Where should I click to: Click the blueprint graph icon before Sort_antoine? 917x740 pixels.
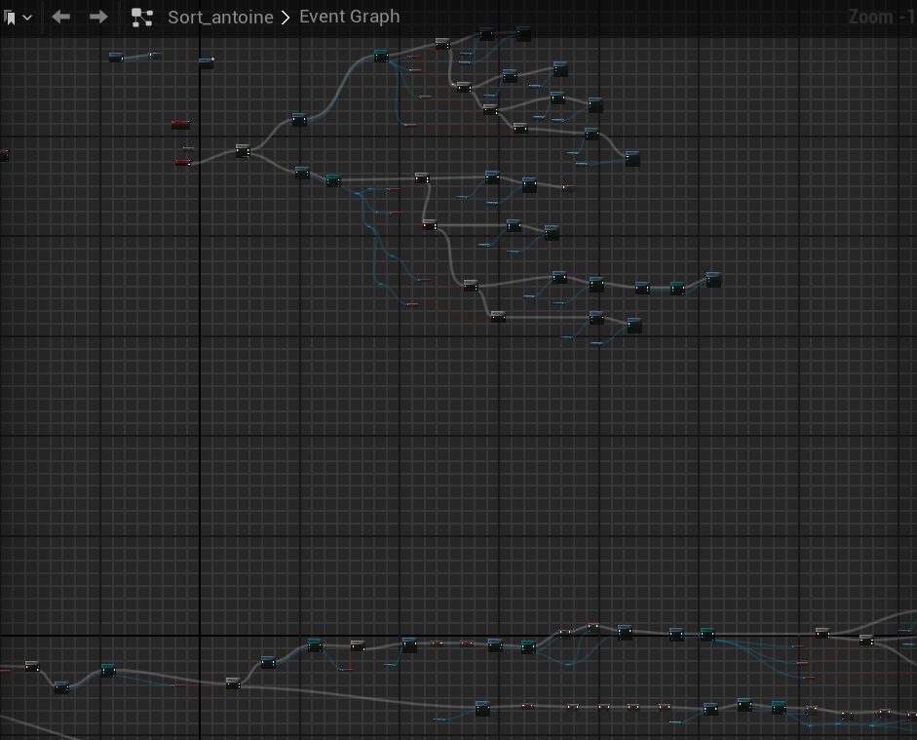click(x=142, y=18)
